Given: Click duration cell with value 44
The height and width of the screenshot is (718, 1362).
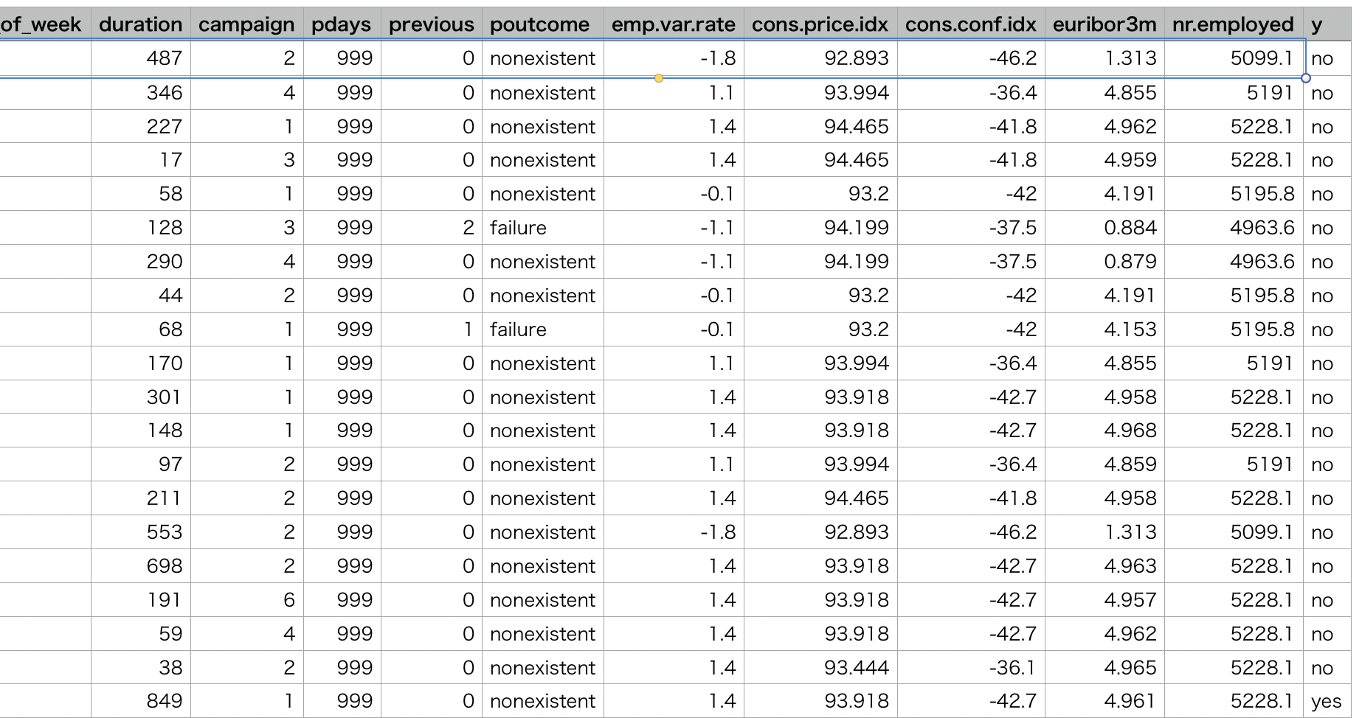Looking at the screenshot, I should 141,296.
